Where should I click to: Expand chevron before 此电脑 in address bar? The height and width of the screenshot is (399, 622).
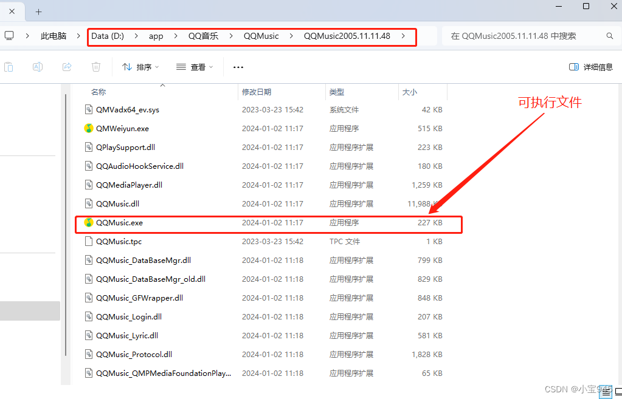coord(27,36)
